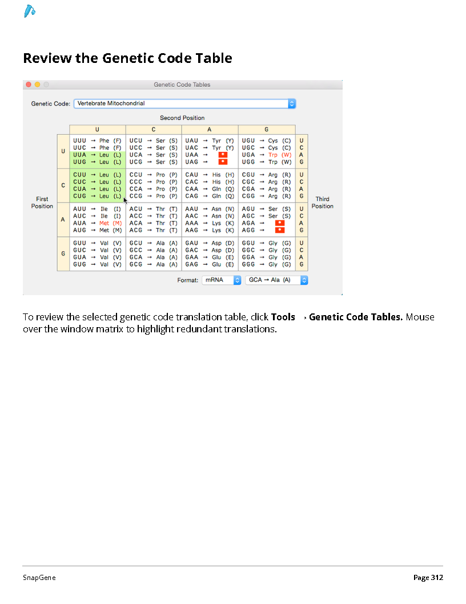This screenshot has height=604, width=466.
Task: Click the AUG → Met (M) entry
Action: pyautogui.click(x=97, y=231)
